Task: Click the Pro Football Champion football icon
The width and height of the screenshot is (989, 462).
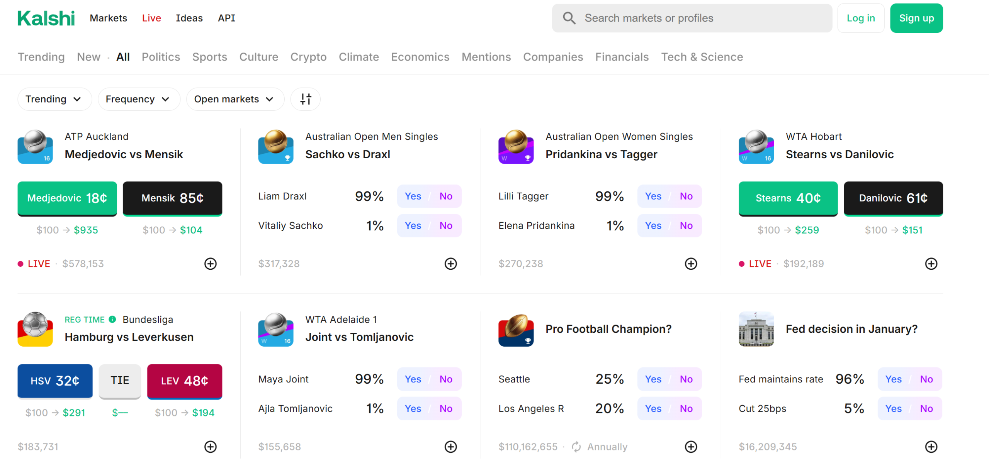Action: 516,330
